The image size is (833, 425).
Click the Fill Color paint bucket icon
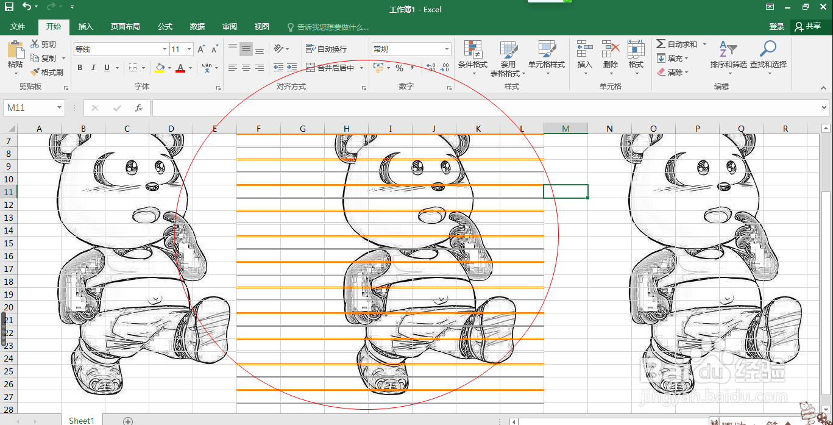(159, 68)
